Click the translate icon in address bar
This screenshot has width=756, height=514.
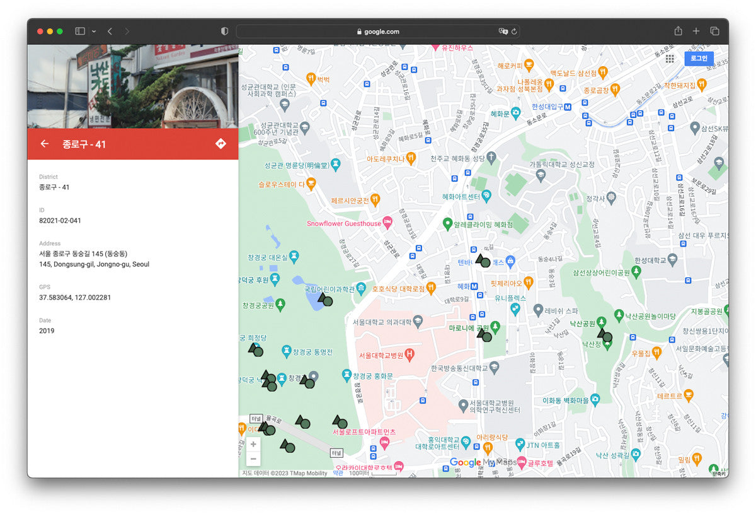coord(503,31)
